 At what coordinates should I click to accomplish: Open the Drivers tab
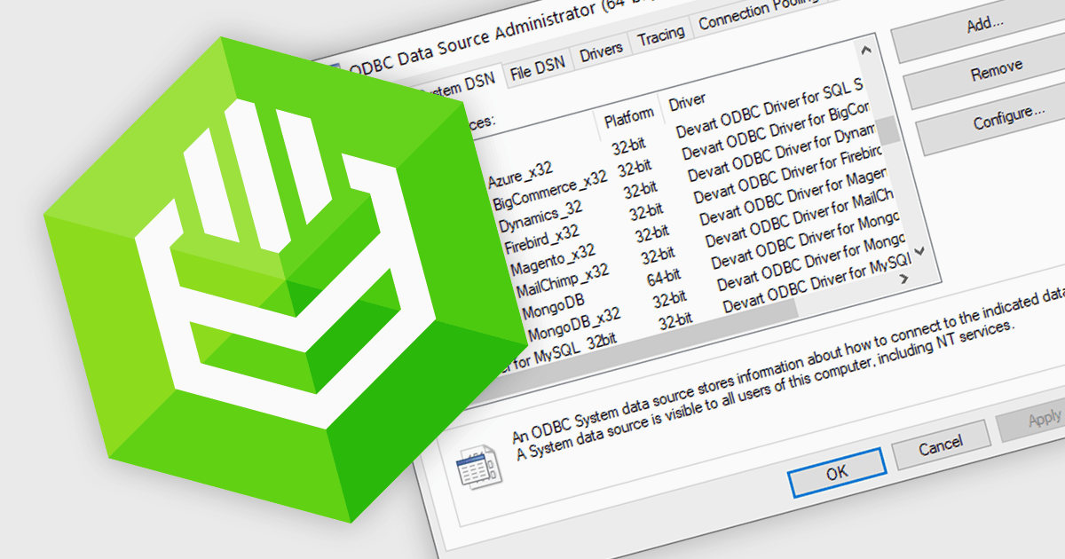601,52
